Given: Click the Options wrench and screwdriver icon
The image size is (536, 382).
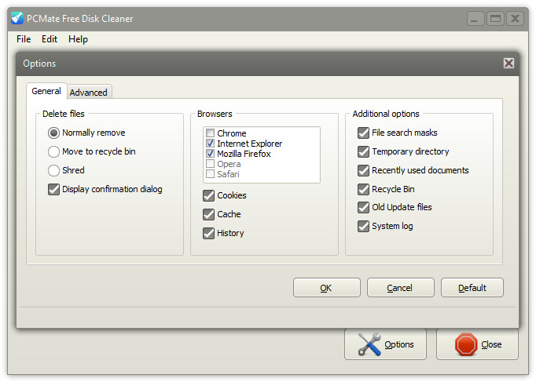Looking at the screenshot, I should [369, 344].
